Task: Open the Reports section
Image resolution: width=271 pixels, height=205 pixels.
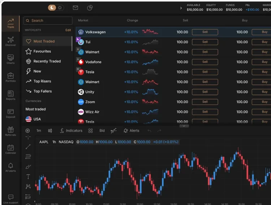Action: (10, 95)
